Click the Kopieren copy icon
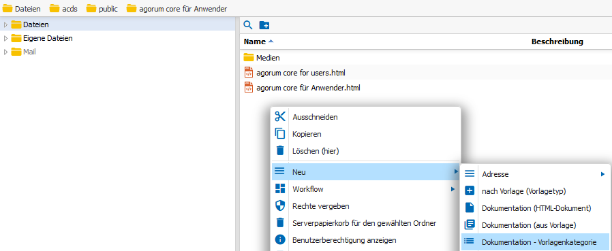This screenshot has width=612, height=251. click(x=280, y=134)
